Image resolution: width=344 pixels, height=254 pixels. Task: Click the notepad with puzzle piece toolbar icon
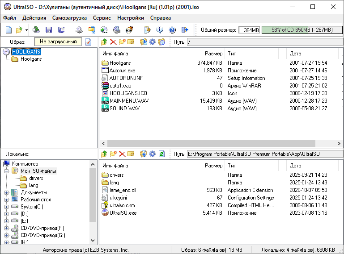click(147, 30)
